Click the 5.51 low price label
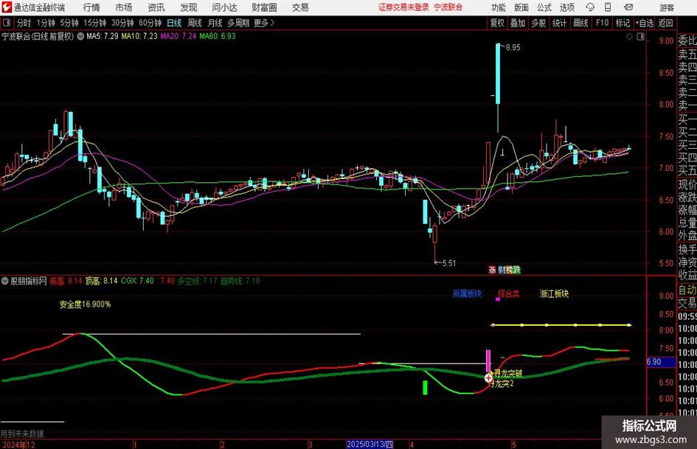Image resolution: width=697 pixels, height=449 pixels. click(x=449, y=263)
